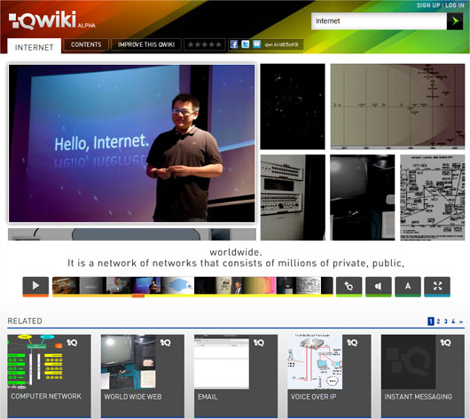Click Q icon on Computer Network card
This screenshot has height=419, width=470.
pos(72,343)
